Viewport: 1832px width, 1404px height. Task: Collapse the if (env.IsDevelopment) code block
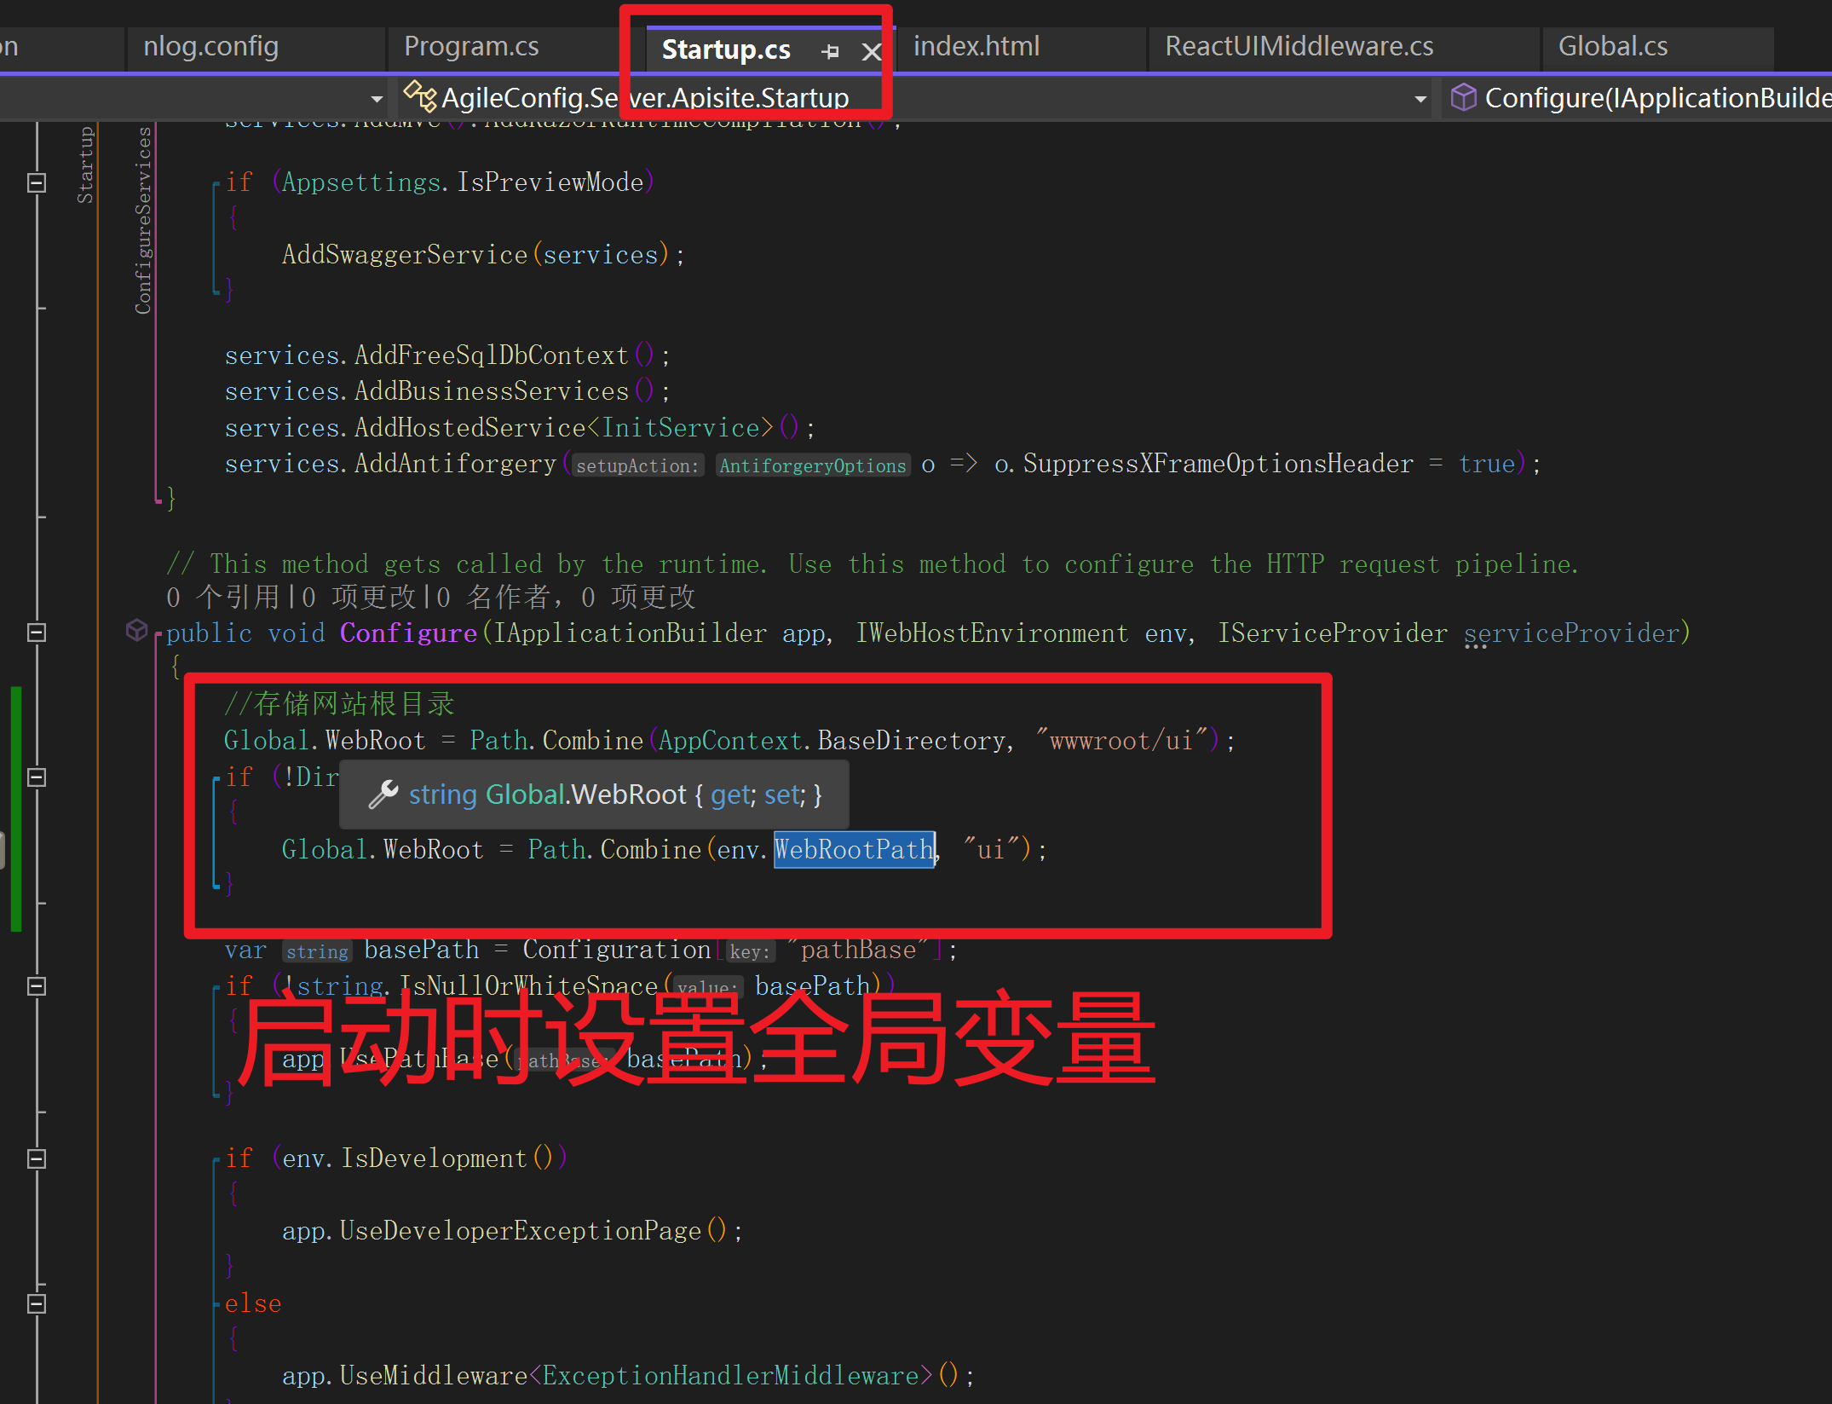[36, 1158]
